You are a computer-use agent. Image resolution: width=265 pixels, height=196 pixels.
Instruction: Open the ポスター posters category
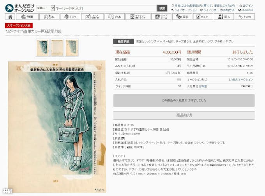tap(203, 17)
